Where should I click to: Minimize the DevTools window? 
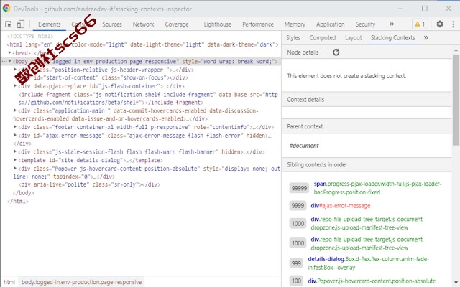pos(401,9)
